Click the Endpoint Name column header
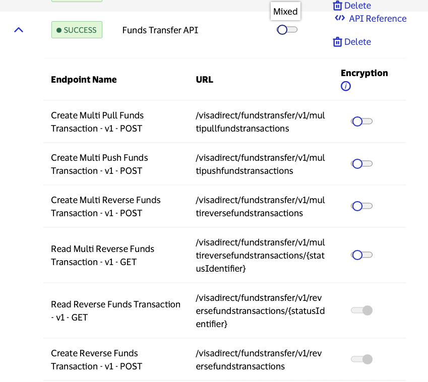428x382 pixels. (84, 80)
